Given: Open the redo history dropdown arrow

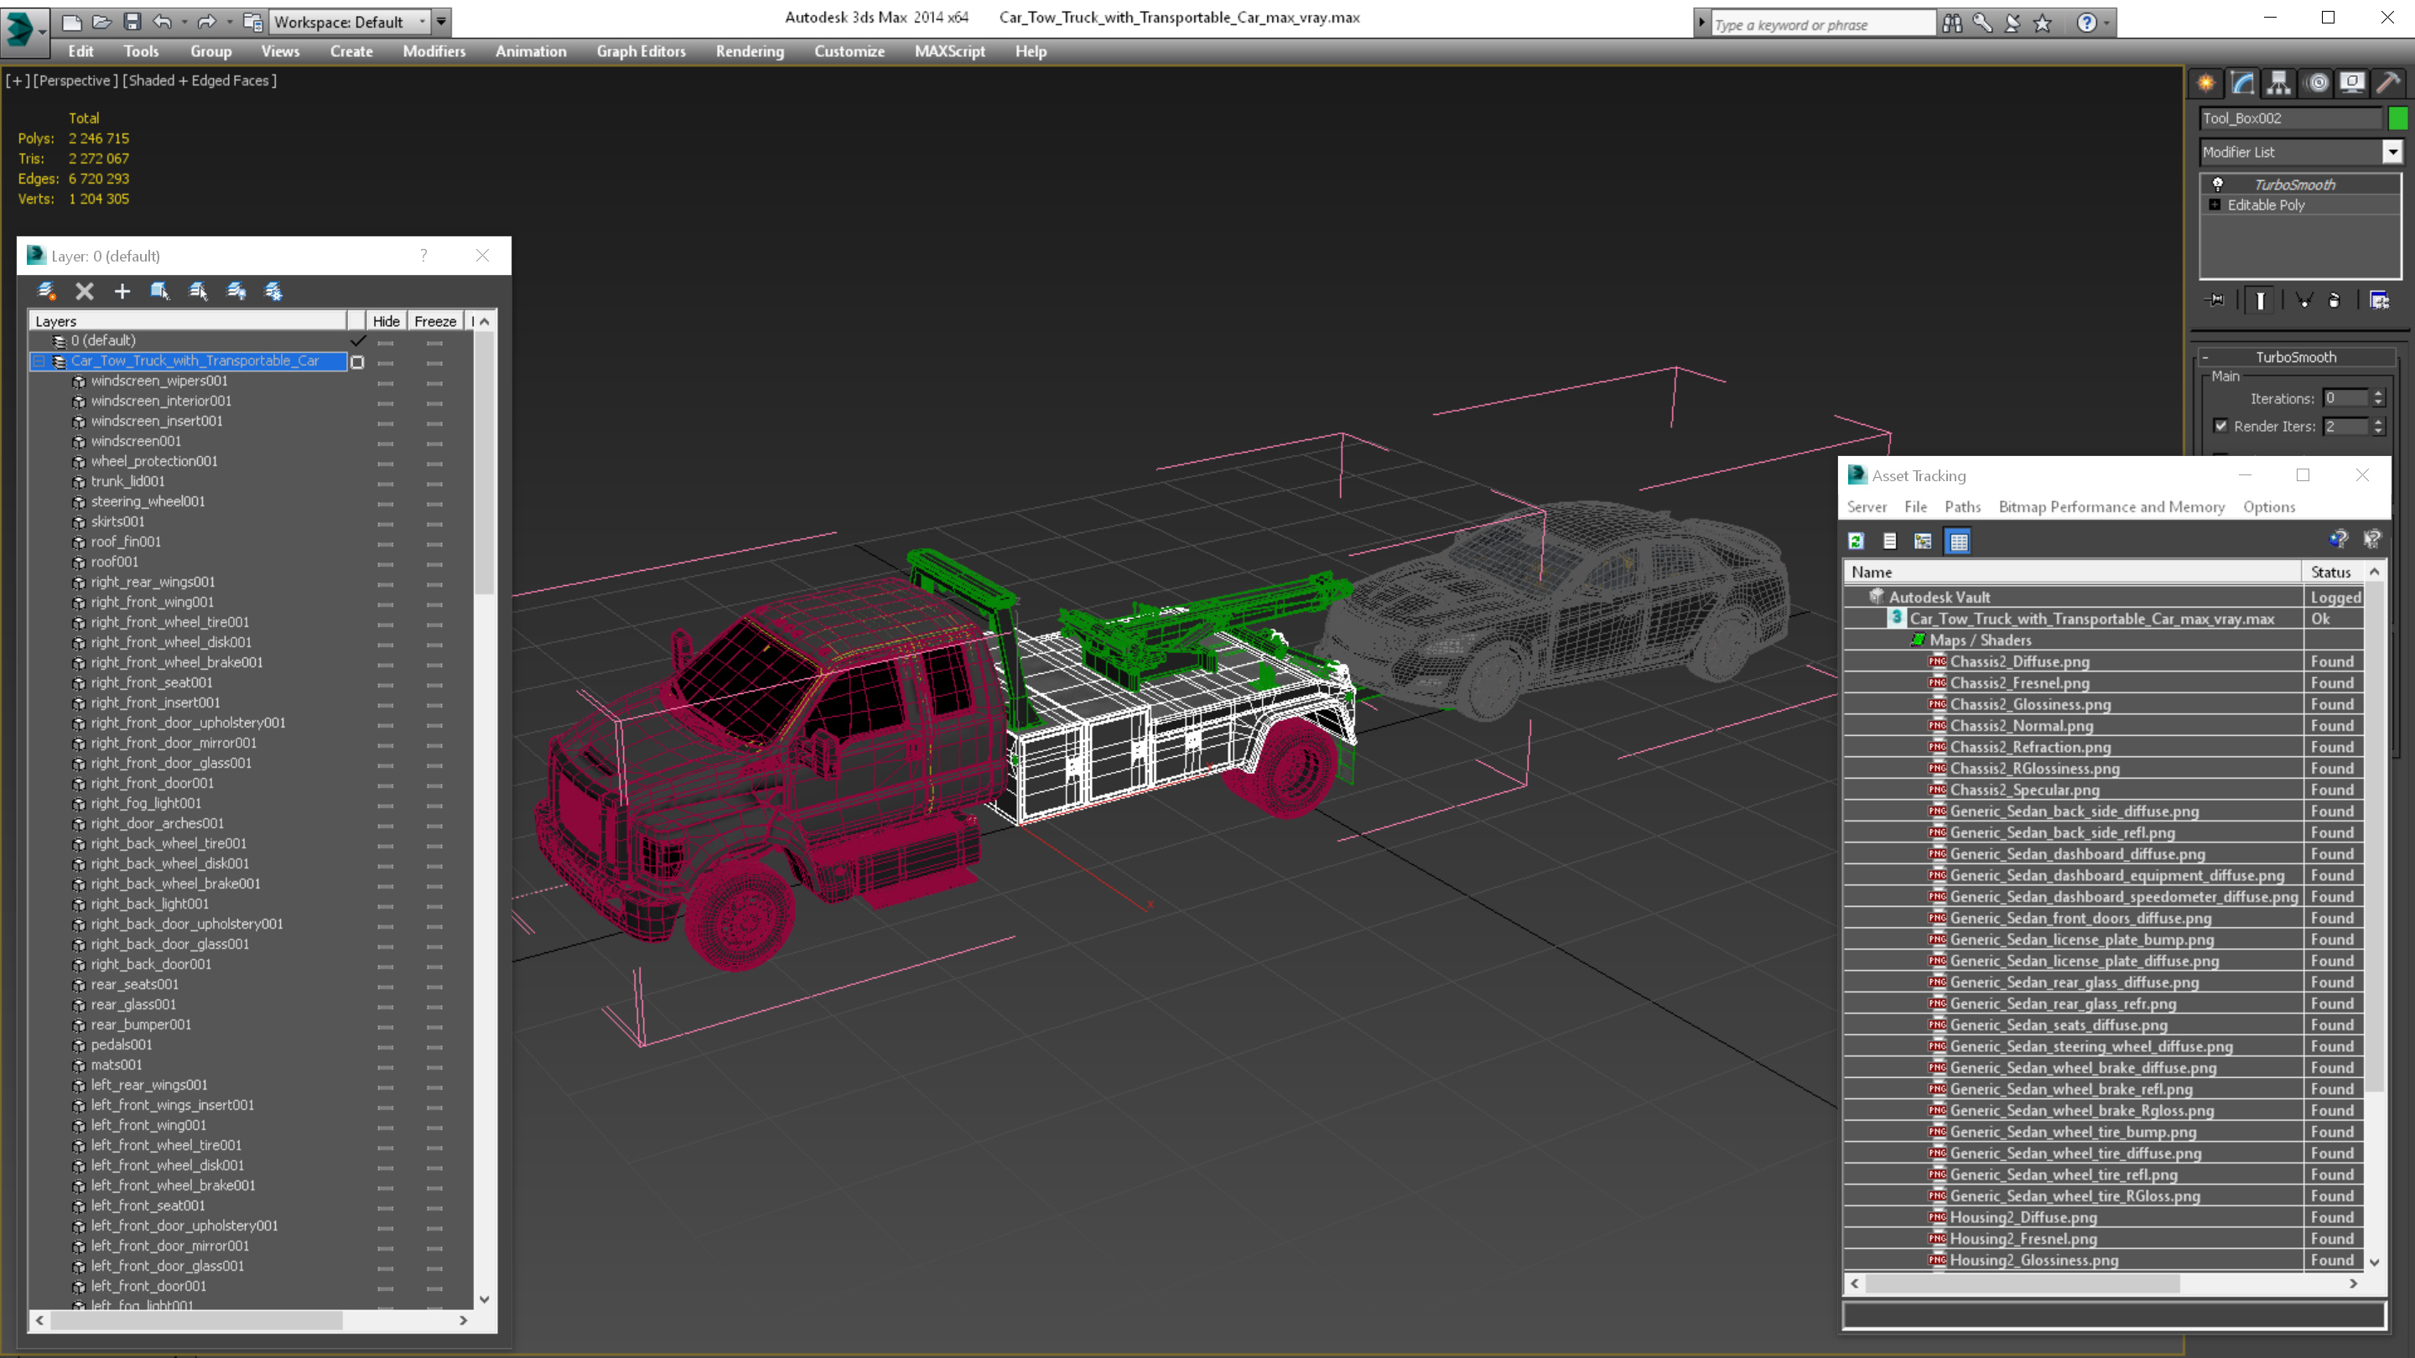Looking at the screenshot, I should tap(229, 22).
